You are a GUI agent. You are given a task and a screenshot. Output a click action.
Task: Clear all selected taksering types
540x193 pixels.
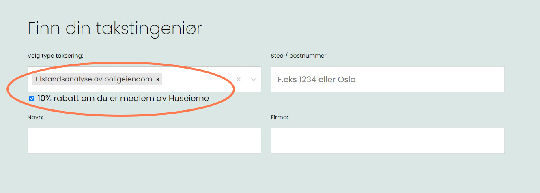pyautogui.click(x=239, y=79)
